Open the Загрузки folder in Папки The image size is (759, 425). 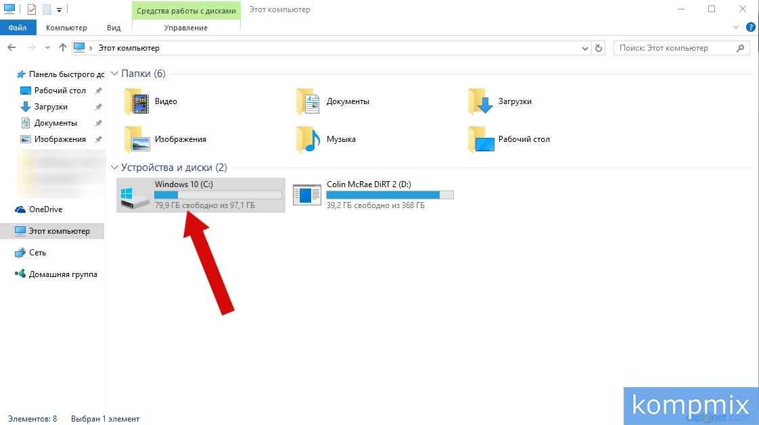point(500,101)
